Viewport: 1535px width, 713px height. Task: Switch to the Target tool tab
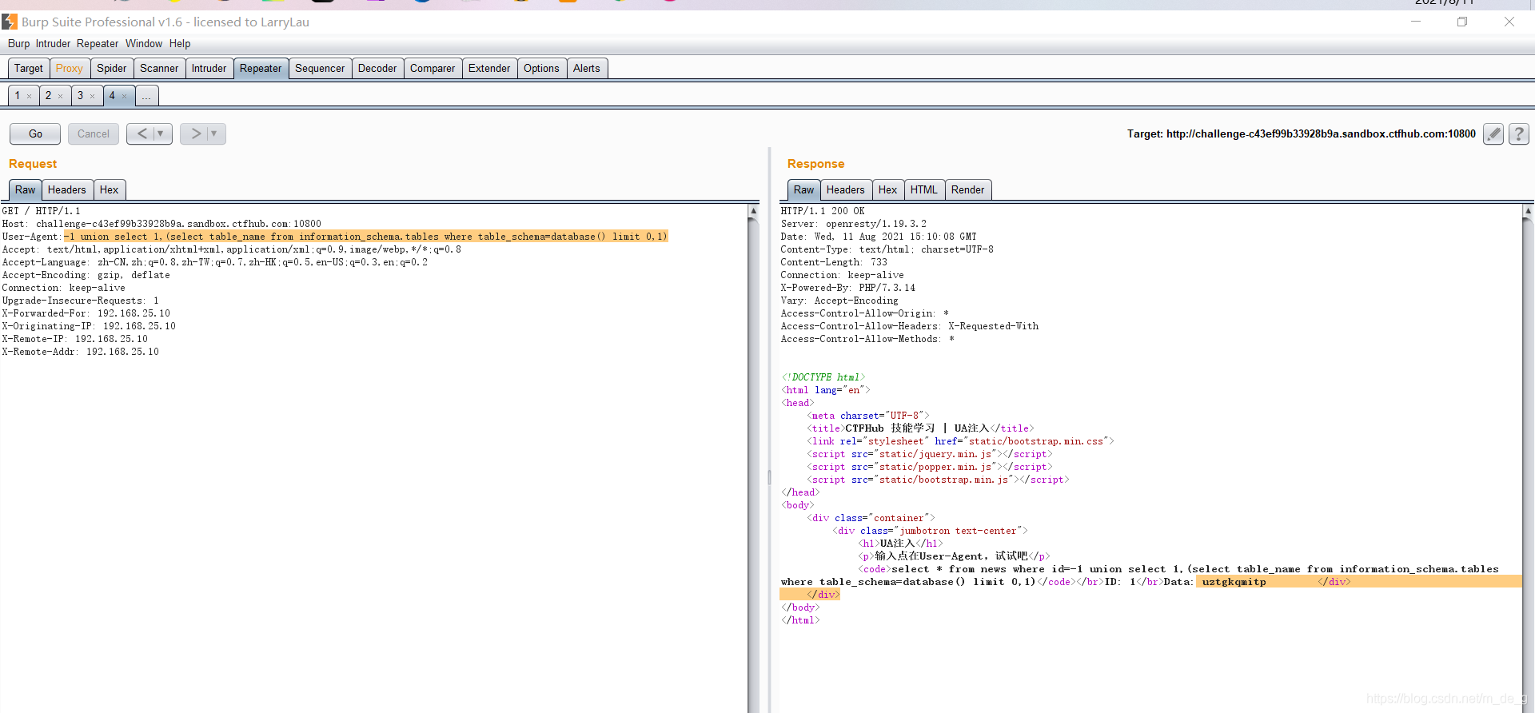point(29,69)
